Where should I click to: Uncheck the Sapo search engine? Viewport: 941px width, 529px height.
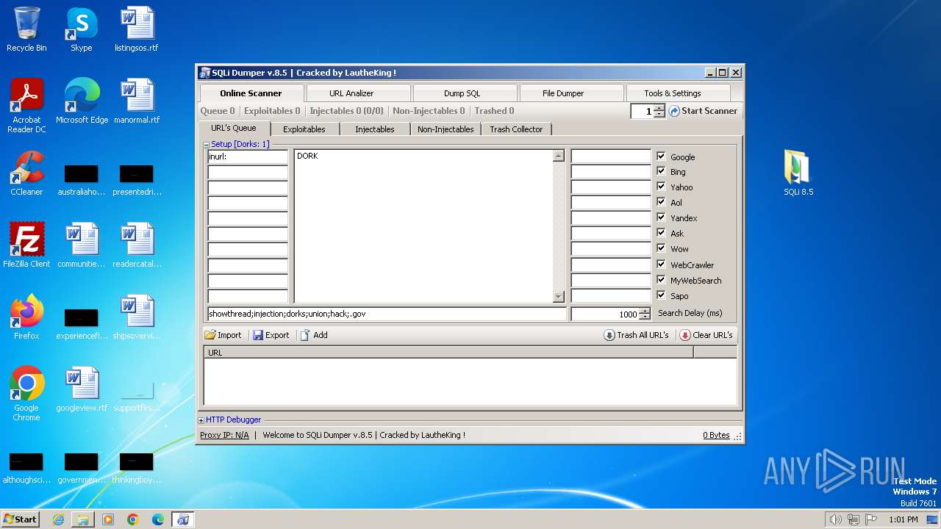tap(661, 295)
